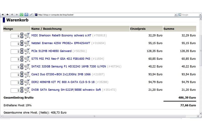Click cart icon for Netzteil Enermax 425W
The image size is (202, 126).
click(x=27, y=43)
